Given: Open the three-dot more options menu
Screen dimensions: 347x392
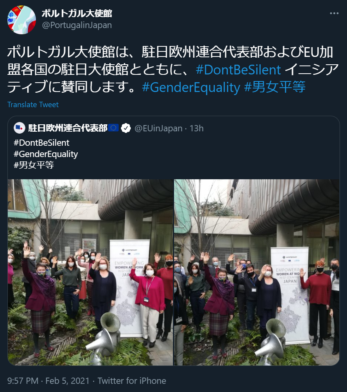Looking at the screenshot, I should coord(334,13).
